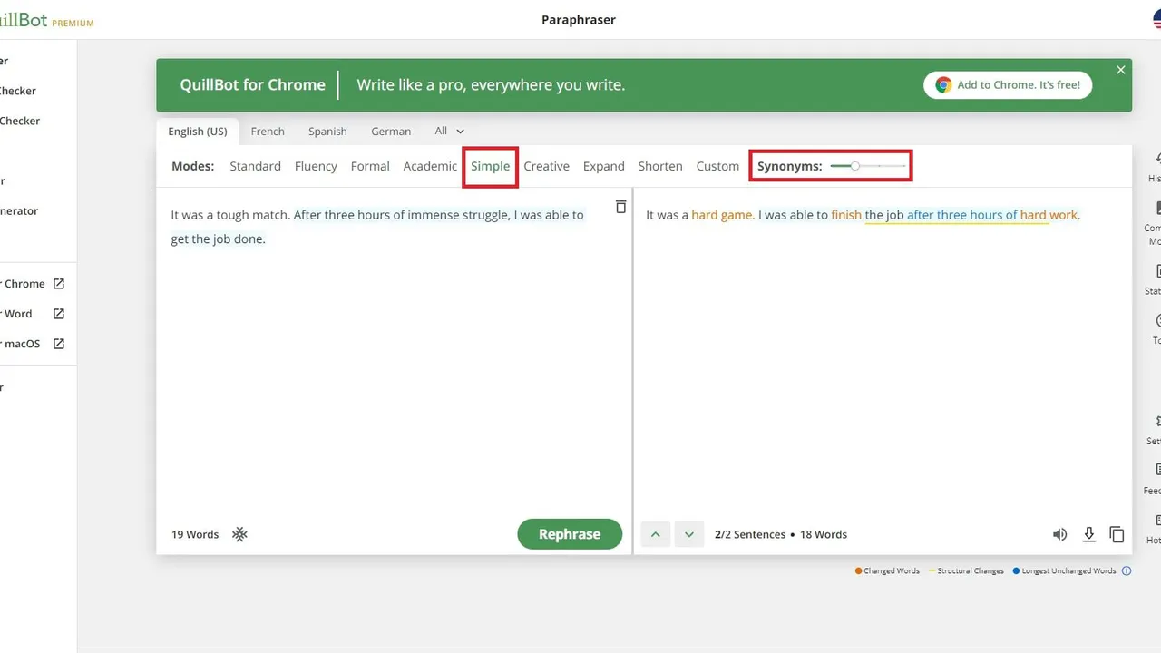The image size is (1161, 653).
Task: Open external link icon beside macOS
Action: [x=59, y=344]
